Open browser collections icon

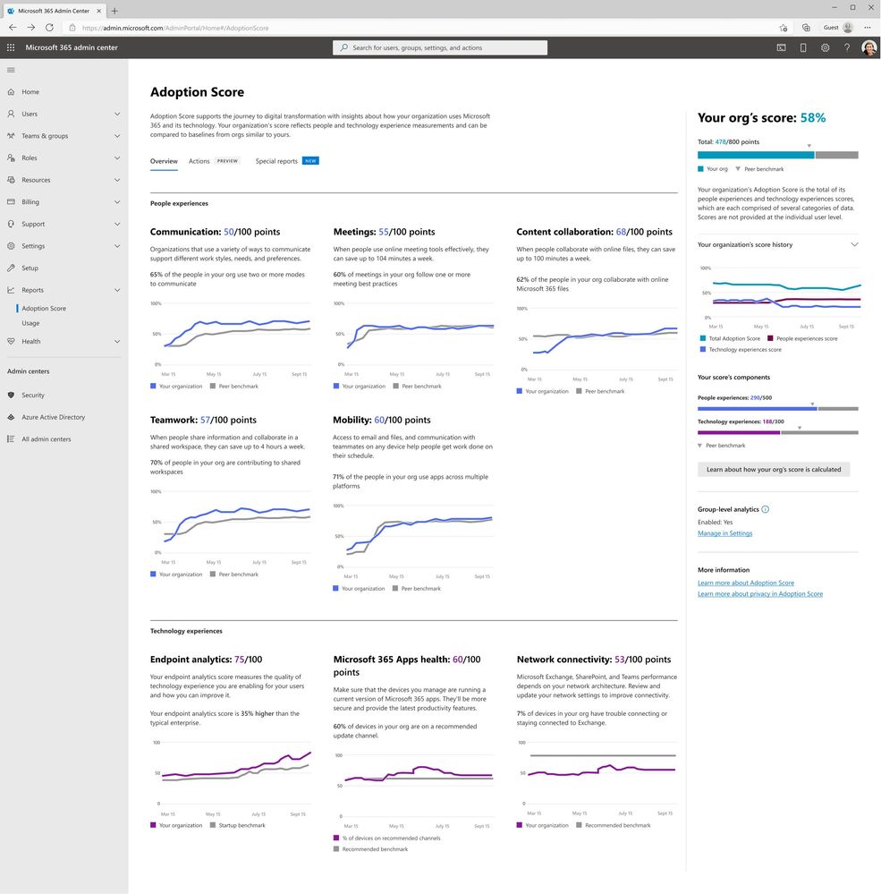806,28
